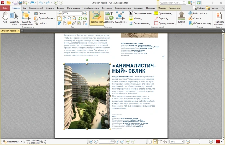Switch to the Защита ribbon tab
This screenshot has height=145, width=225.
click(50, 8)
